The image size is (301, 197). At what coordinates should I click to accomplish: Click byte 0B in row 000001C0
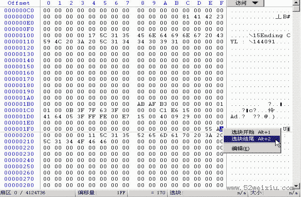(x=69, y=110)
